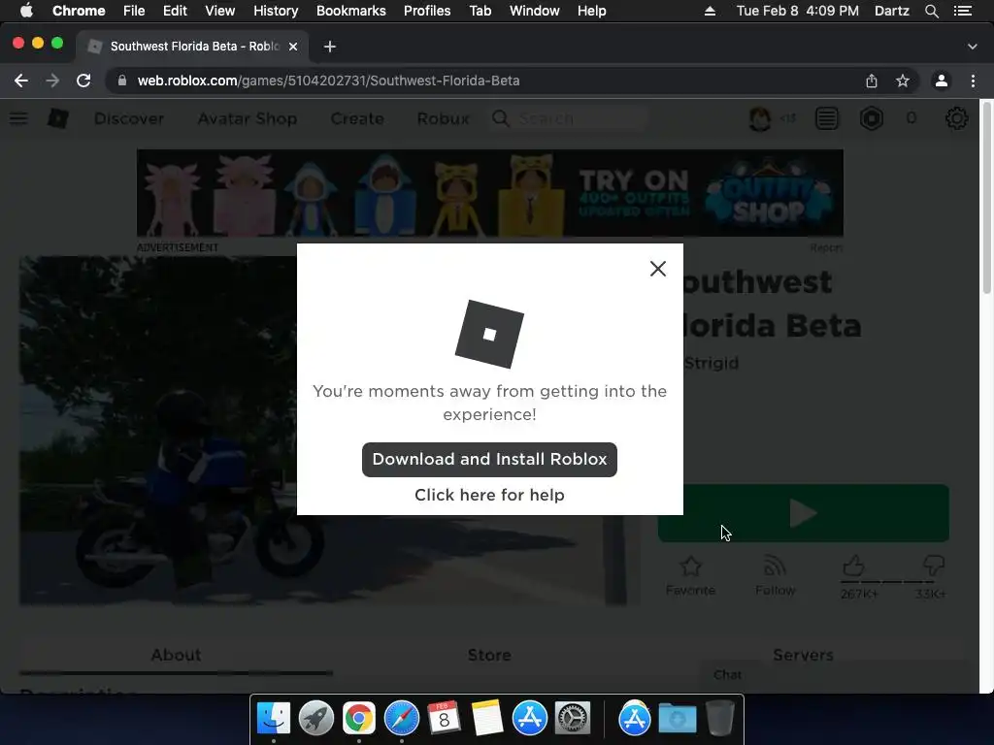Open the File menu
Screen dimensions: 994x745
tap(134, 11)
